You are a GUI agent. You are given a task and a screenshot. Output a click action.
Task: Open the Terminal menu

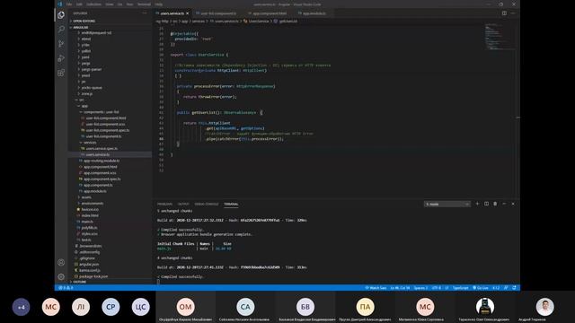[144, 4]
